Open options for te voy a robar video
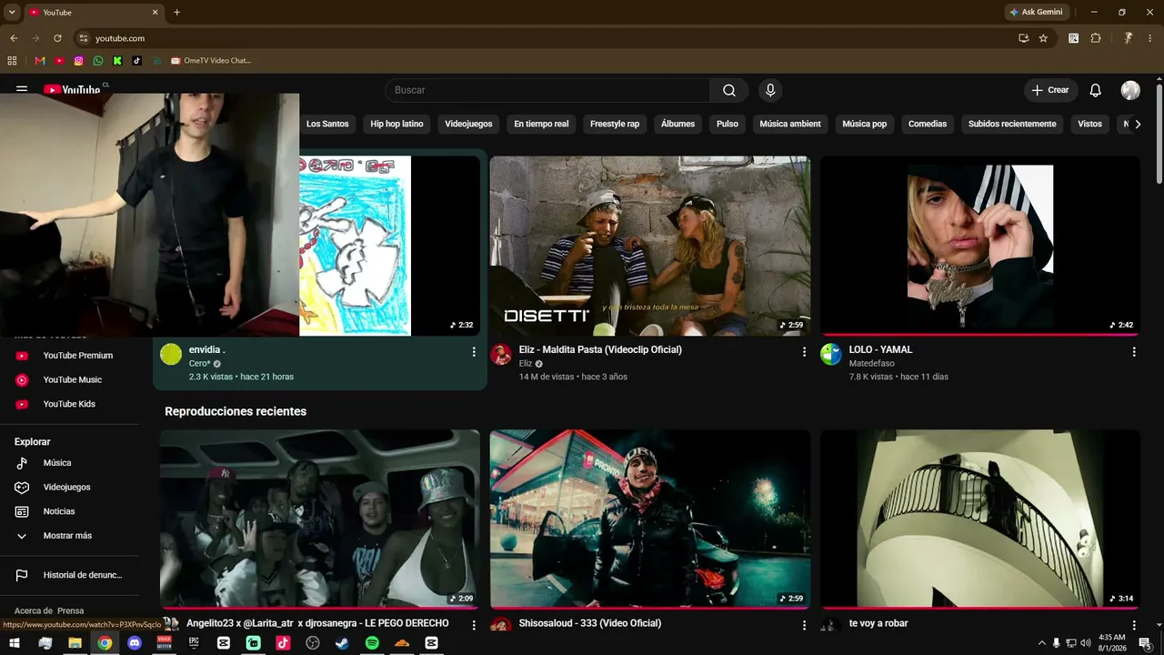 (1134, 625)
